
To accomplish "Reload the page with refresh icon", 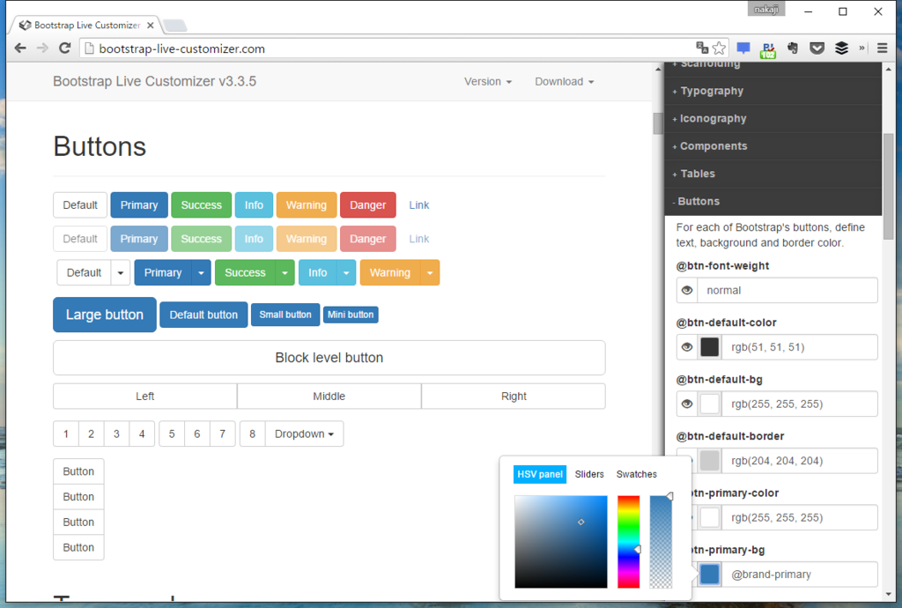I will [64, 48].
